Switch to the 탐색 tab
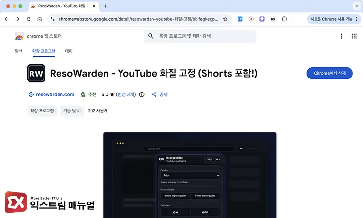363x218 pixels. tap(19, 51)
